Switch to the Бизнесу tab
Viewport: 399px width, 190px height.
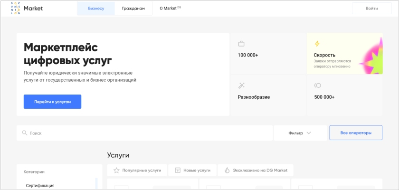(96, 9)
